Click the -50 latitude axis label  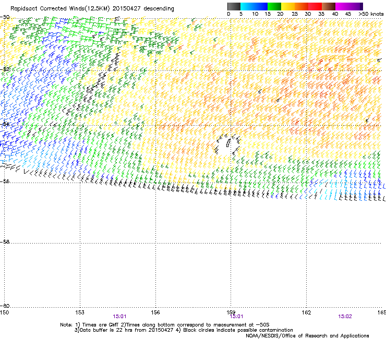coord(5,17)
